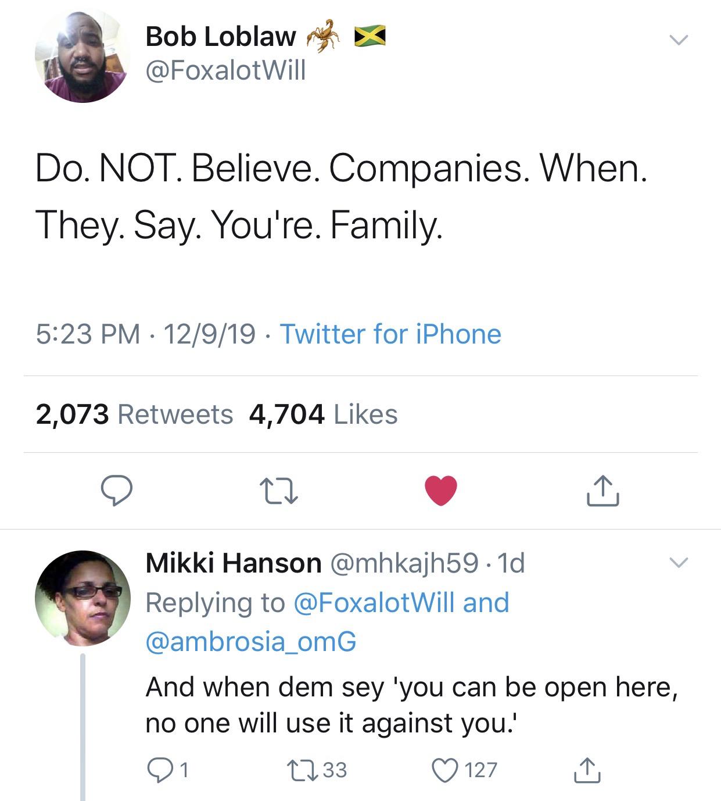721x801 pixels.
Task: Open main tweet options chevron menu
Action: pos(677,40)
